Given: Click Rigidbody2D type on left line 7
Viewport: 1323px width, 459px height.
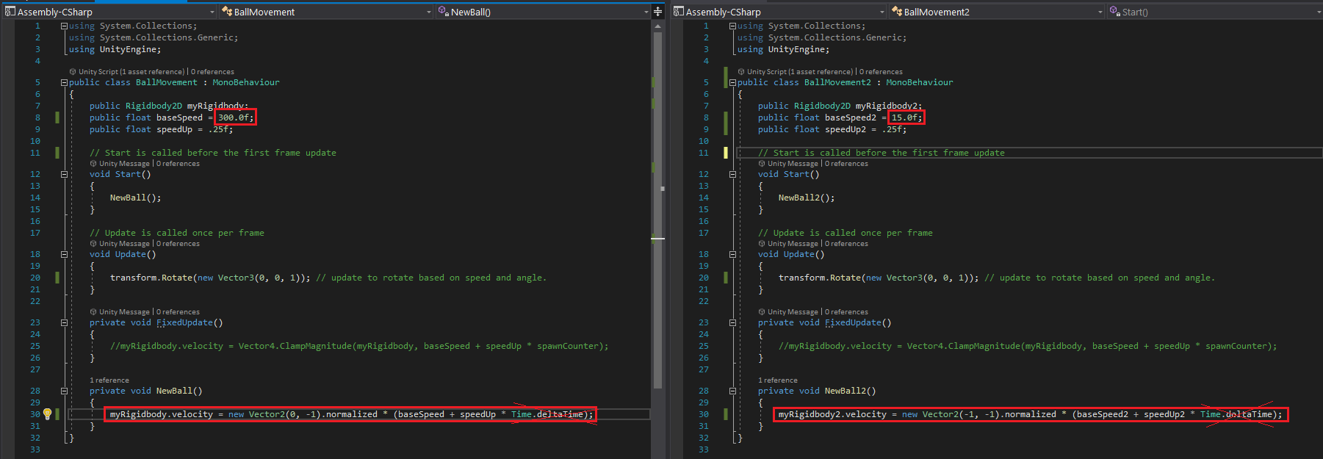Looking at the screenshot, I should [x=154, y=106].
